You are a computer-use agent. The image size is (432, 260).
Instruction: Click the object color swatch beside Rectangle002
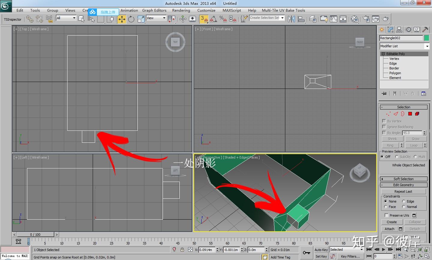pos(427,38)
